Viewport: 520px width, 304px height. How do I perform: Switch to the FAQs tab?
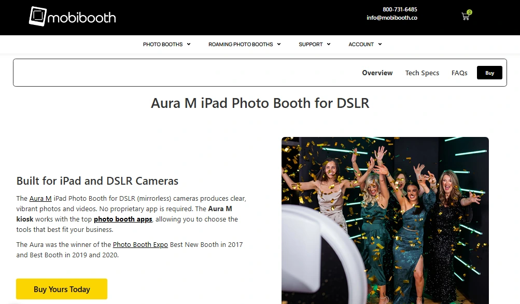[459, 73]
